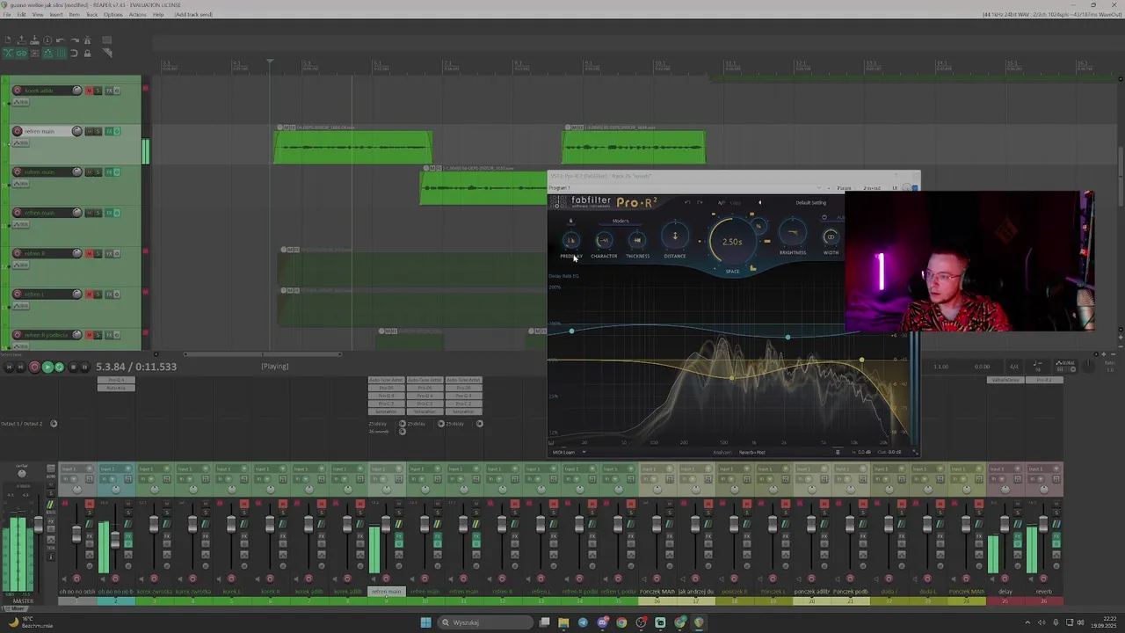
Task: Click the [Add track send] menu entry
Action: (x=193, y=14)
